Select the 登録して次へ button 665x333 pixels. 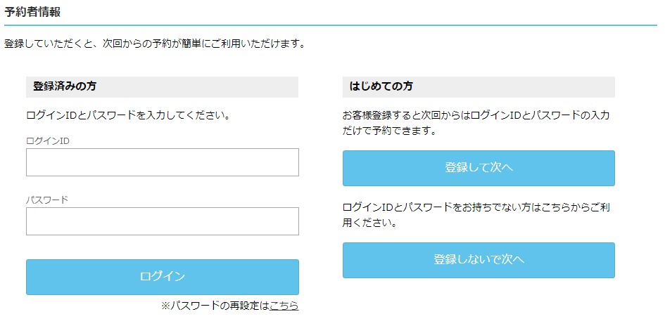[479, 168]
